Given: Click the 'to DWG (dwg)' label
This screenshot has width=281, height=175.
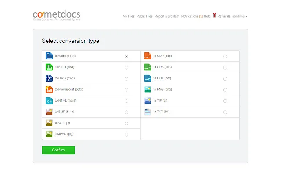Looking at the screenshot, I should click(x=65, y=78).
